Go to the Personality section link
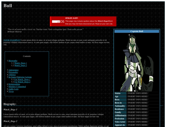The width and height of the screenshot is (170, 127). point(13,72)
